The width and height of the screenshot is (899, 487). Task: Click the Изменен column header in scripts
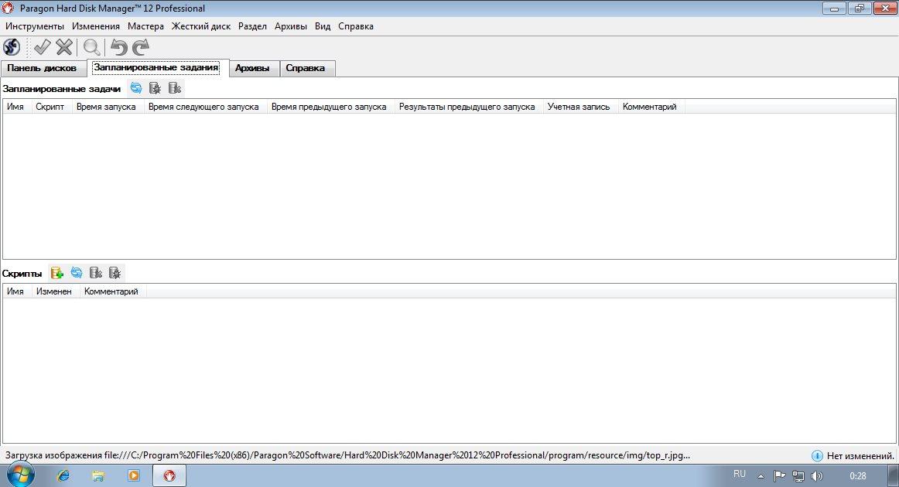(54, 291)
